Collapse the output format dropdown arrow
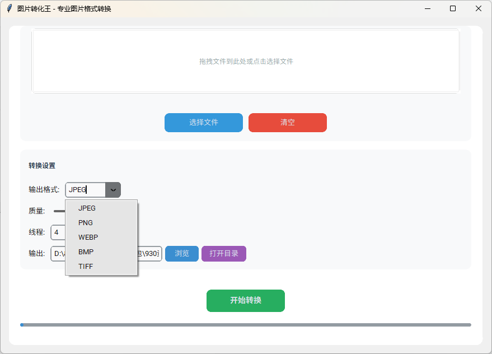Viewport: 492px width, 354px height. click(x=113, y=190)
